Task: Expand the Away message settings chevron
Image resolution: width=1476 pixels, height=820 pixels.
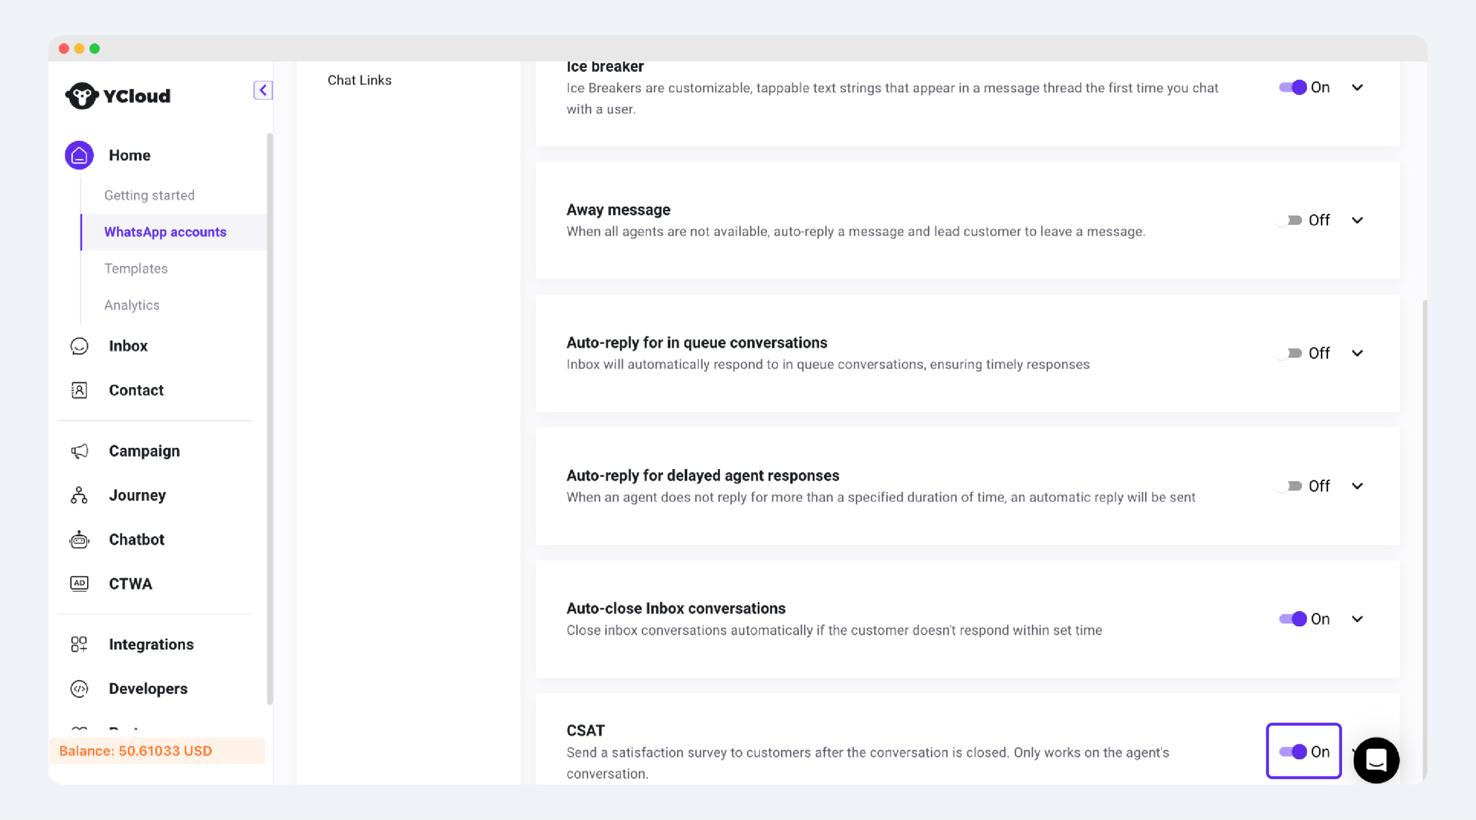Action: point(1357,220)
